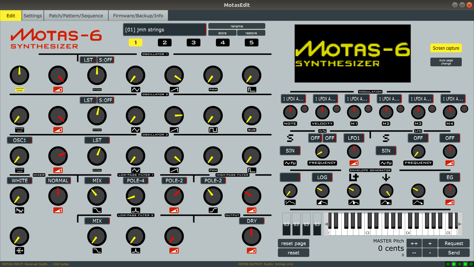Click Oscillator 1 yellow MASTER PITCH label
The height and width of the screenshot is (267, 474).
click(19, 89)
